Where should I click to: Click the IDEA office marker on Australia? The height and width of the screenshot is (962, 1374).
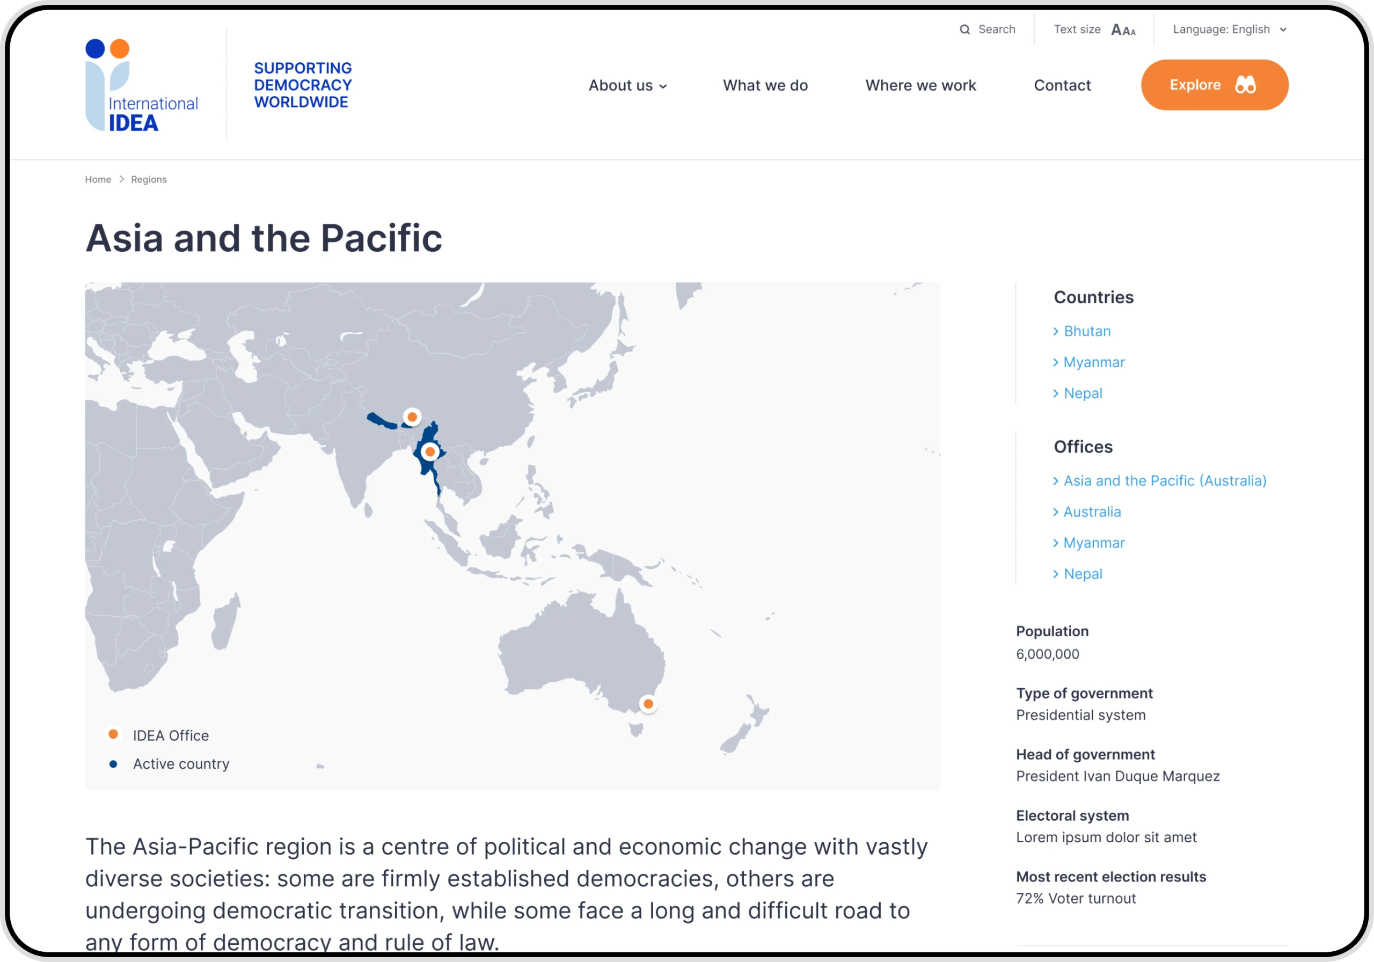pyautogui.click(x=648, y=704)
